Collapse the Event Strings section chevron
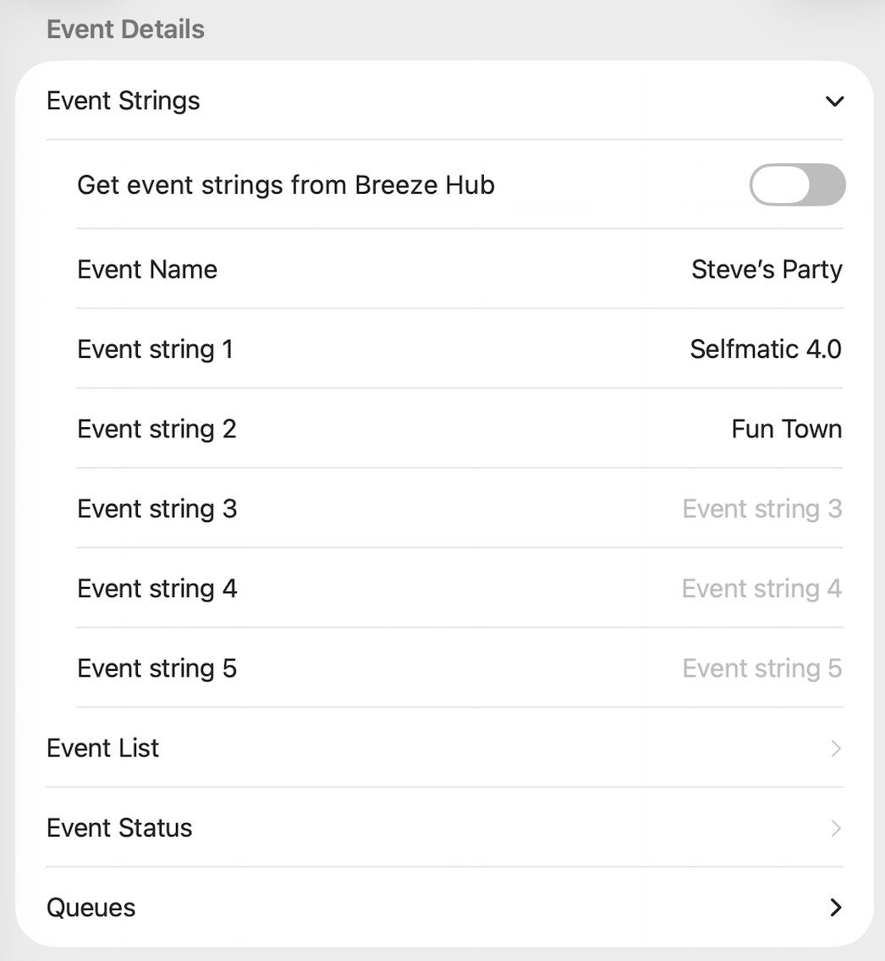Viewport: 885px width, 961px height. click(834, 102)
